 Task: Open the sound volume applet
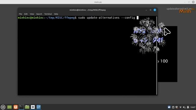pyautogui.click(x=184, y=107)
